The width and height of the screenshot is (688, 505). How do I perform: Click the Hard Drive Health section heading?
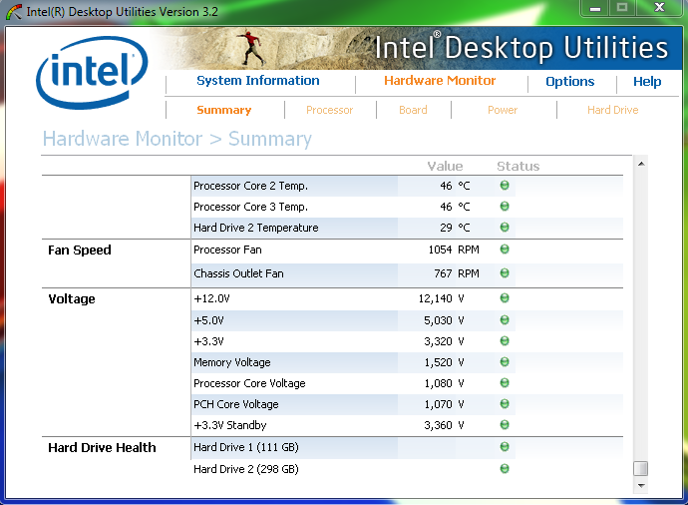point(102,448)
